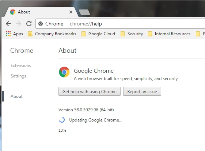Click the About page heading
Viewport: 205px width, 151px height.
click(x=68, y=51)
